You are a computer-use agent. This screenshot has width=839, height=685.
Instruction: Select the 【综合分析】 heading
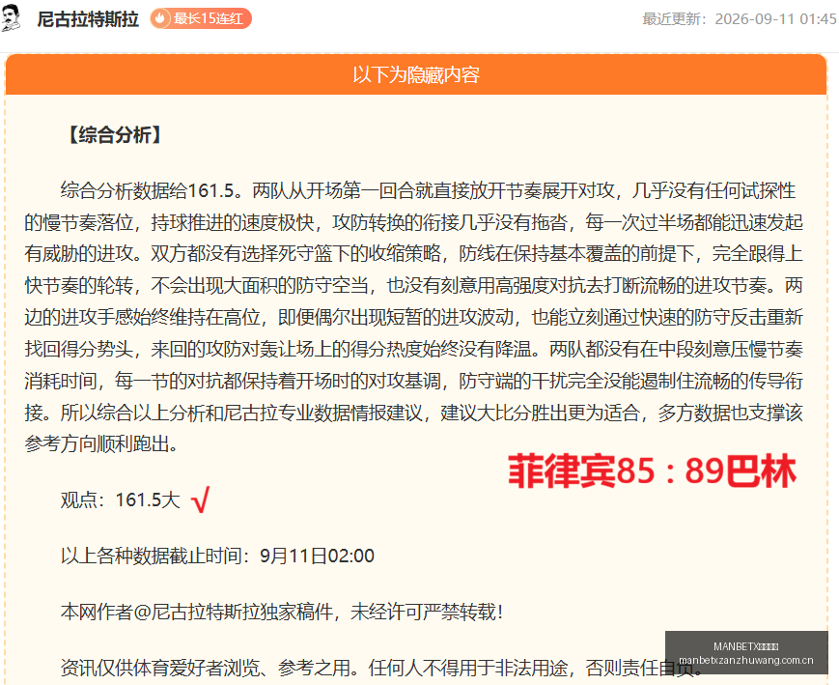[x=115, y=134]
